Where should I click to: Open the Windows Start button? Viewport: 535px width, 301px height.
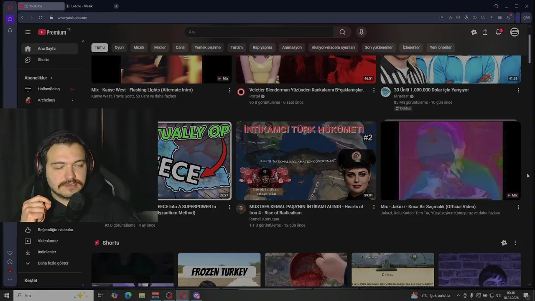click(7, 296)
